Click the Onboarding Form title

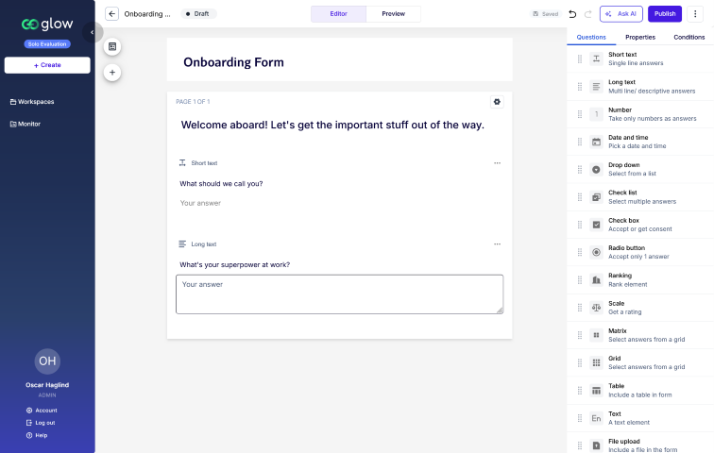point(233,62)
